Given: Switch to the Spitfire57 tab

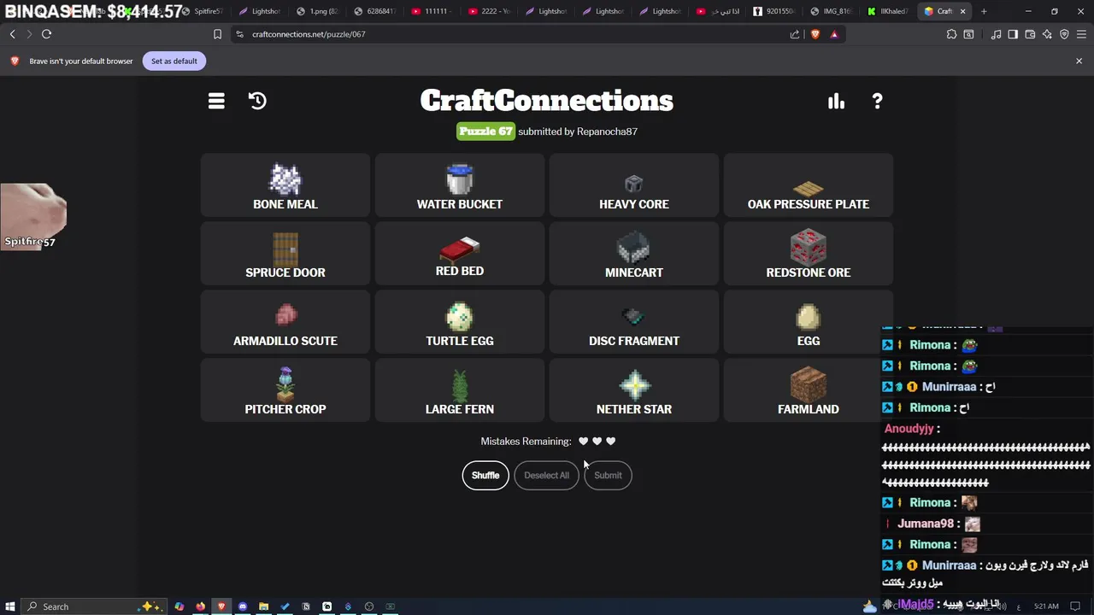Looking at the screenshot, I should (203, 11).
